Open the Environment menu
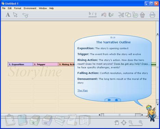The width and height of the screenshot is (160, 129). tap(30, 8)
